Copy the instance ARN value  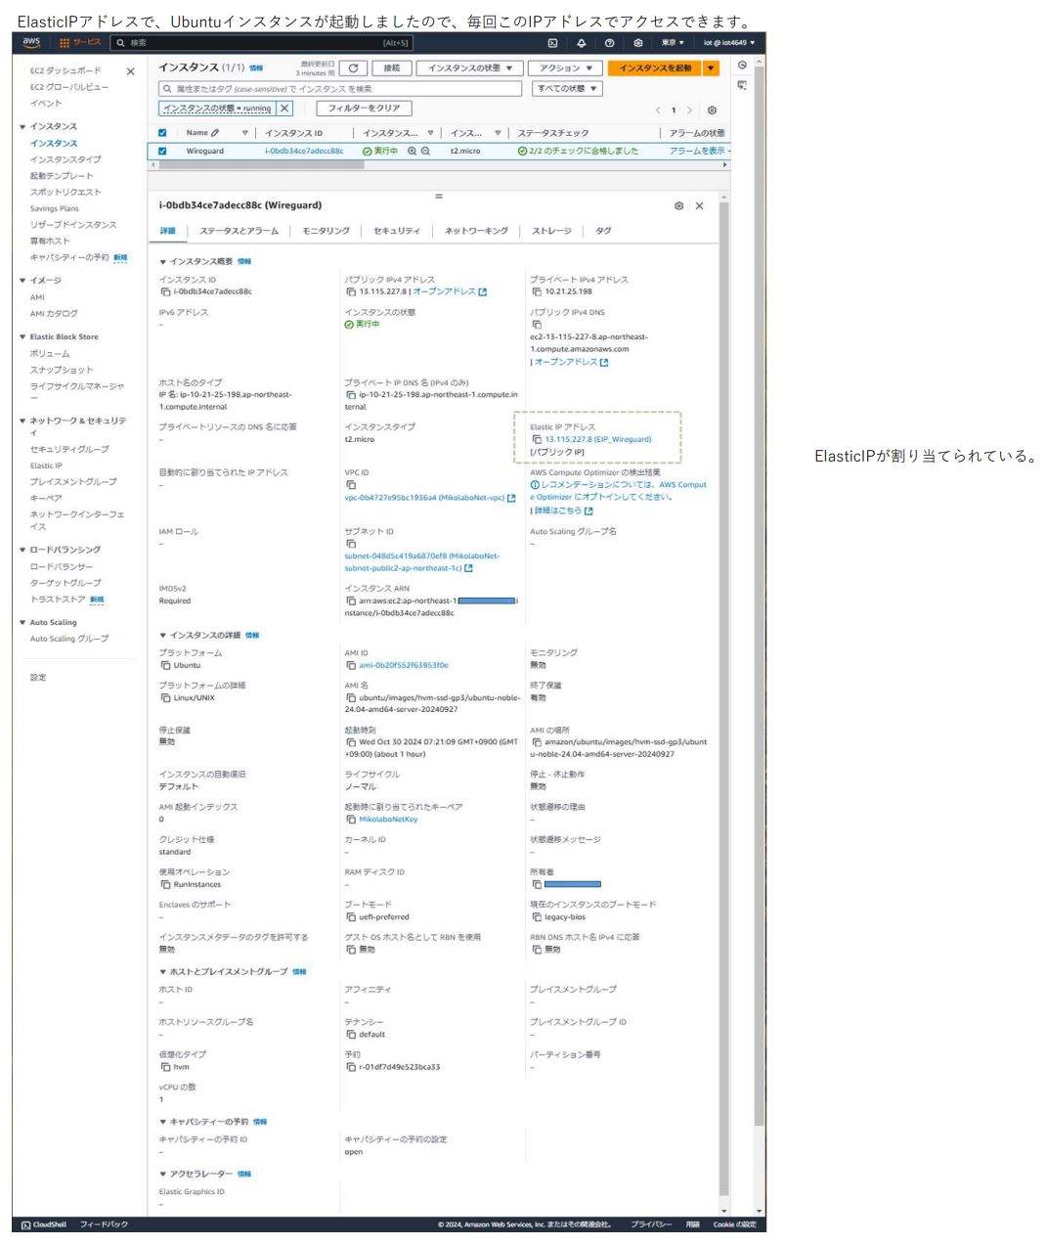tap(350, 601)
